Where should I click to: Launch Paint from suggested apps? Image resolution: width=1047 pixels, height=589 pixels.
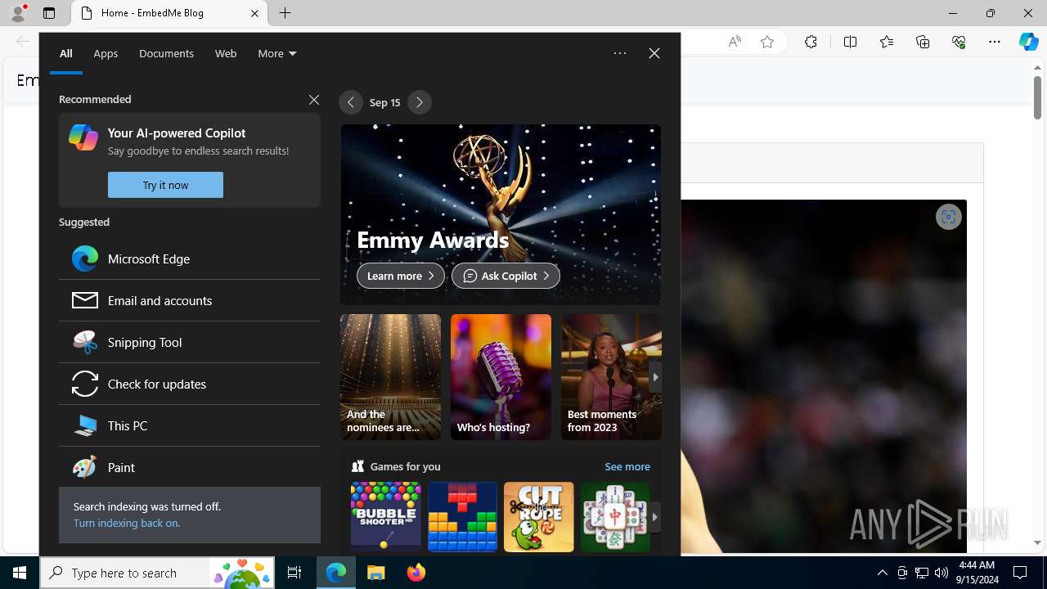[x=190, y=467]
